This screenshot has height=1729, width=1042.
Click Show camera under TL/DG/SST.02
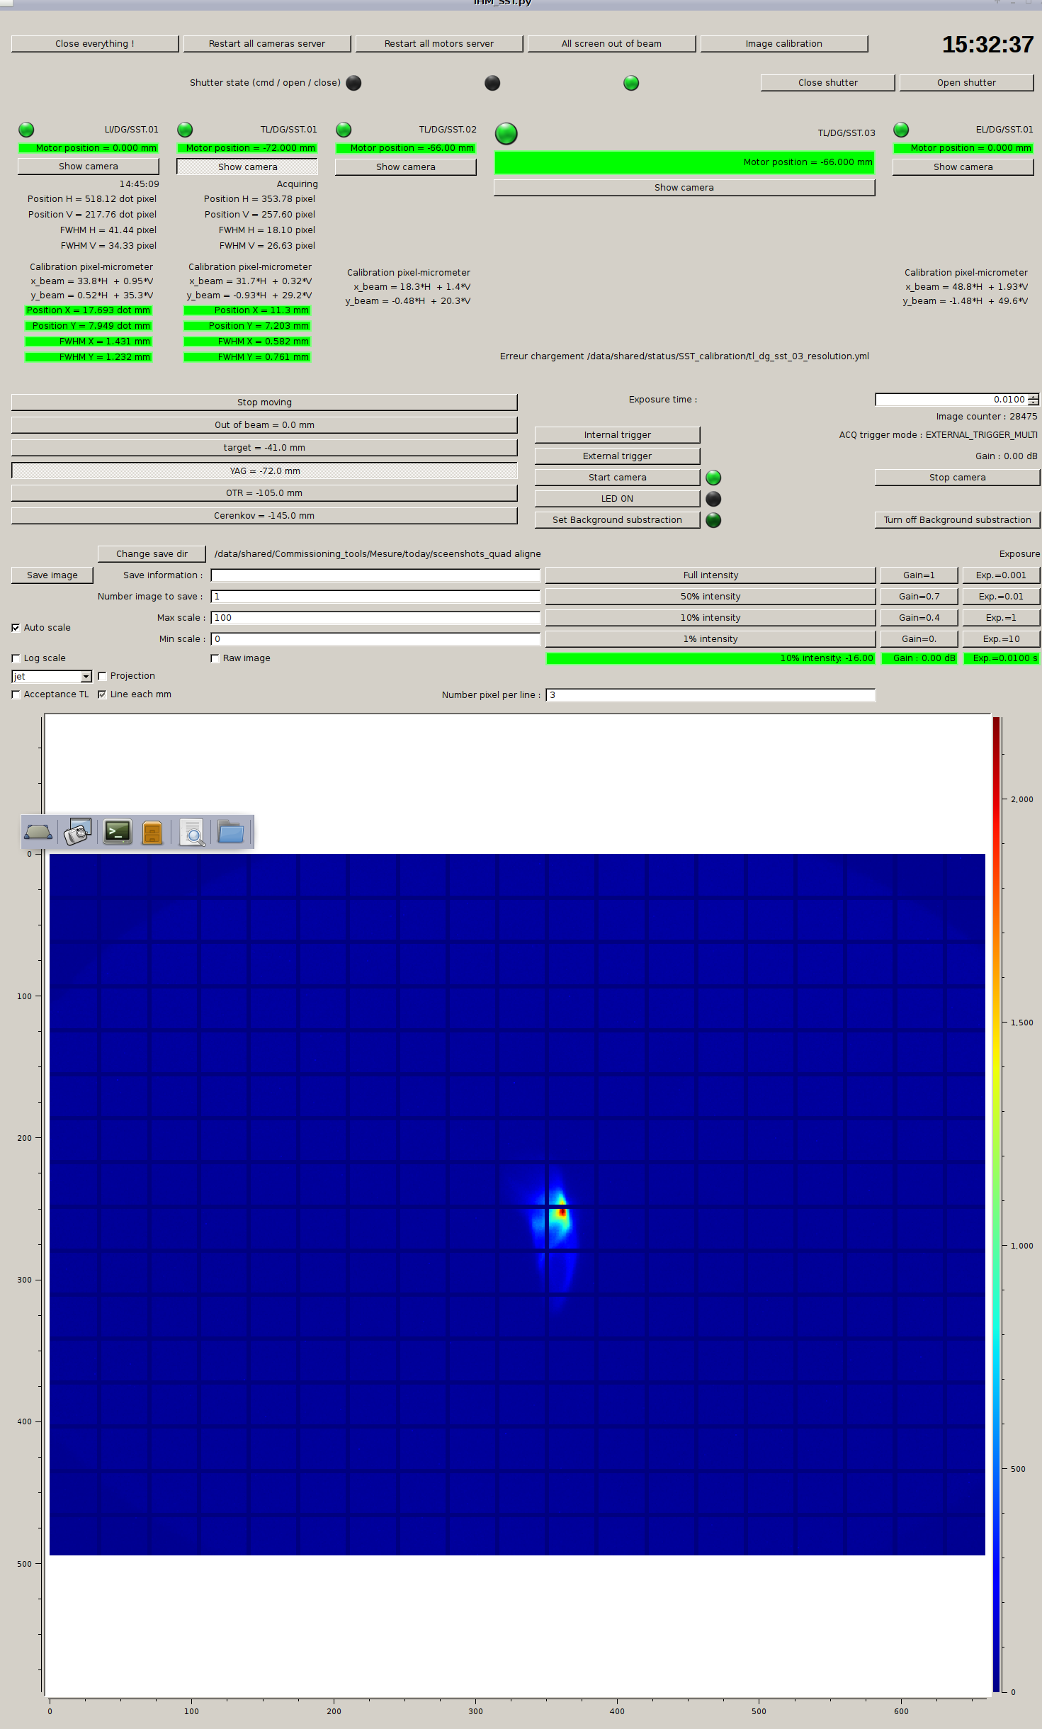(x=405, y=167)
